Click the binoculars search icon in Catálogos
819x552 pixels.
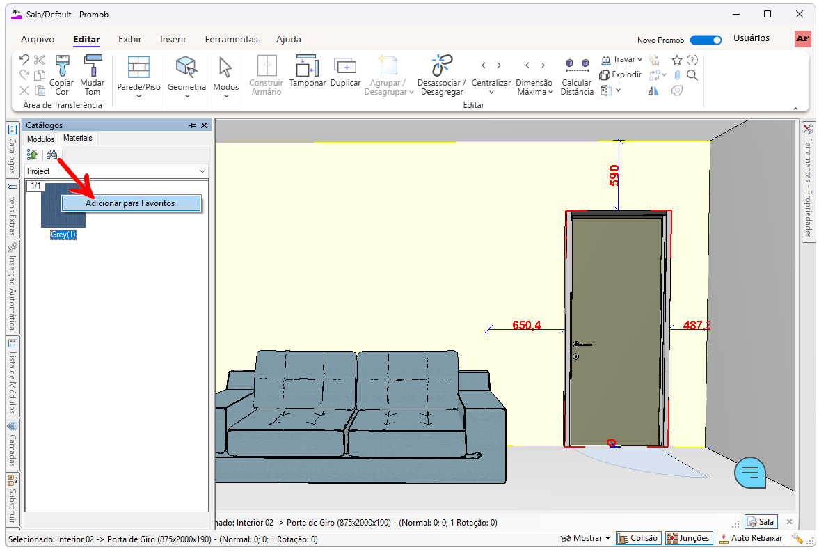[x=51, y=155]
